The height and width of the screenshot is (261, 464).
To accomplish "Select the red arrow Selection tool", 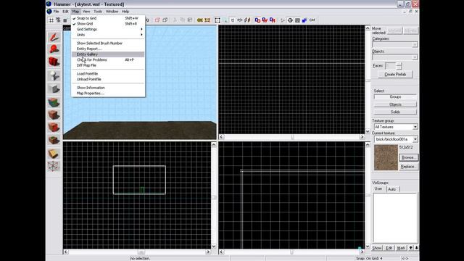I will [x=54, y=37].
